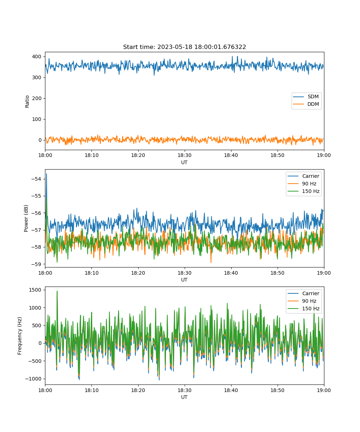
Task: Click the 19:00 tick under the Frequency plot
Action: [x=324, y=390]
